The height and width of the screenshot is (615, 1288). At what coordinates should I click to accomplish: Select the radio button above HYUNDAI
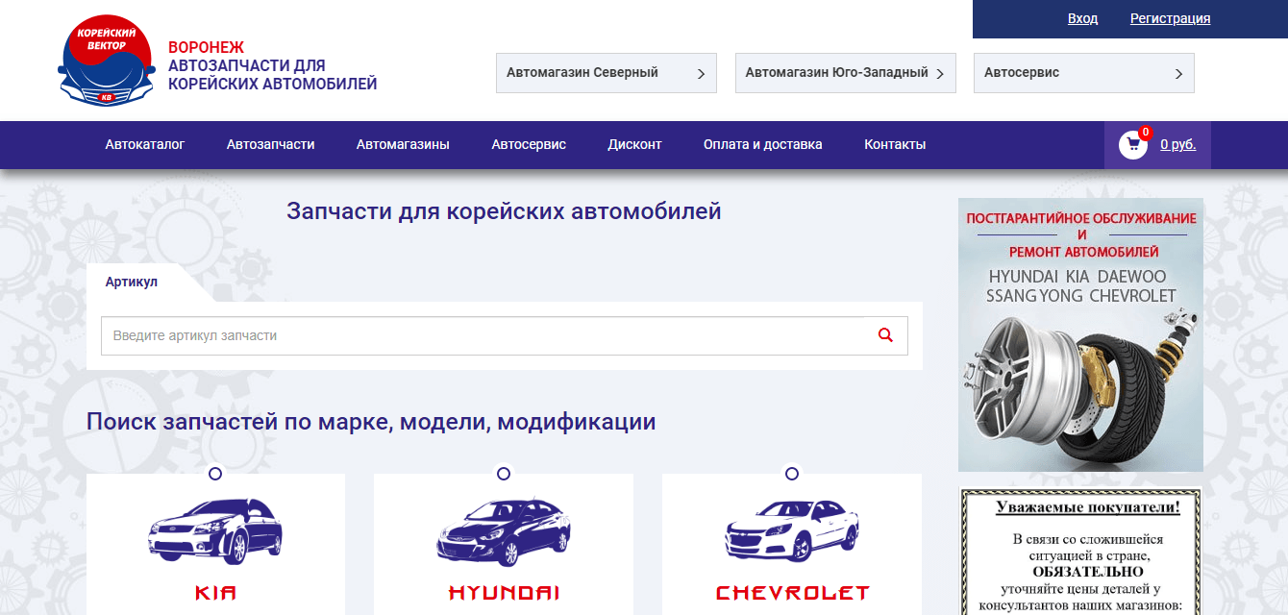504,473
